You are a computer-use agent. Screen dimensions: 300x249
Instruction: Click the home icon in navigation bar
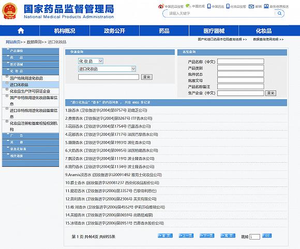21,31
